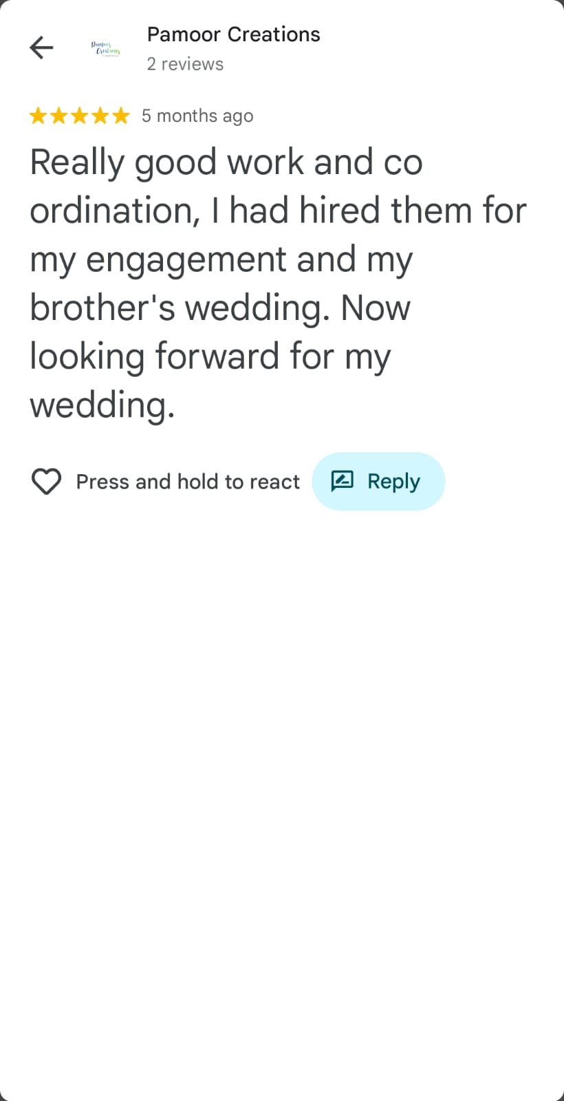Image resolution: width=564 pixels, height=1101 pixels.
Task: Tap the heart react icon
Action: (47, 482)
